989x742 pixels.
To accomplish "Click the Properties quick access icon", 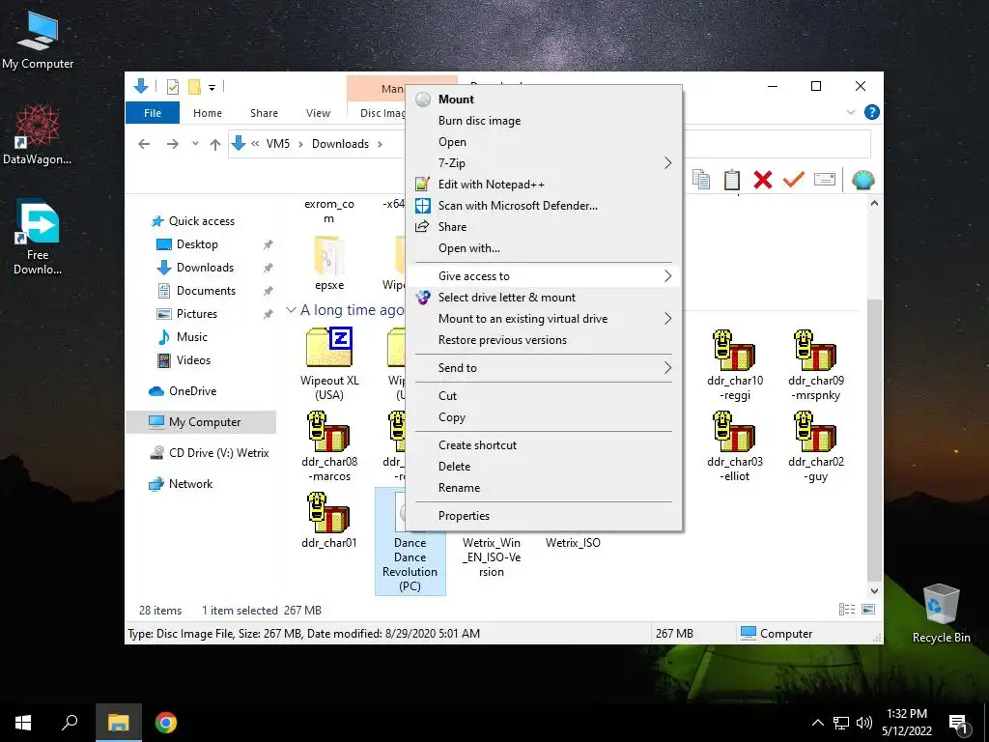I will point(172,87).
